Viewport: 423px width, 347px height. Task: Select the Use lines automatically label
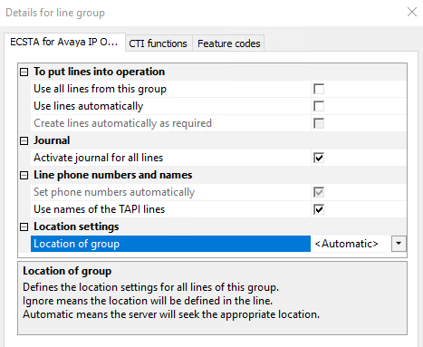(x=89, y=106)
